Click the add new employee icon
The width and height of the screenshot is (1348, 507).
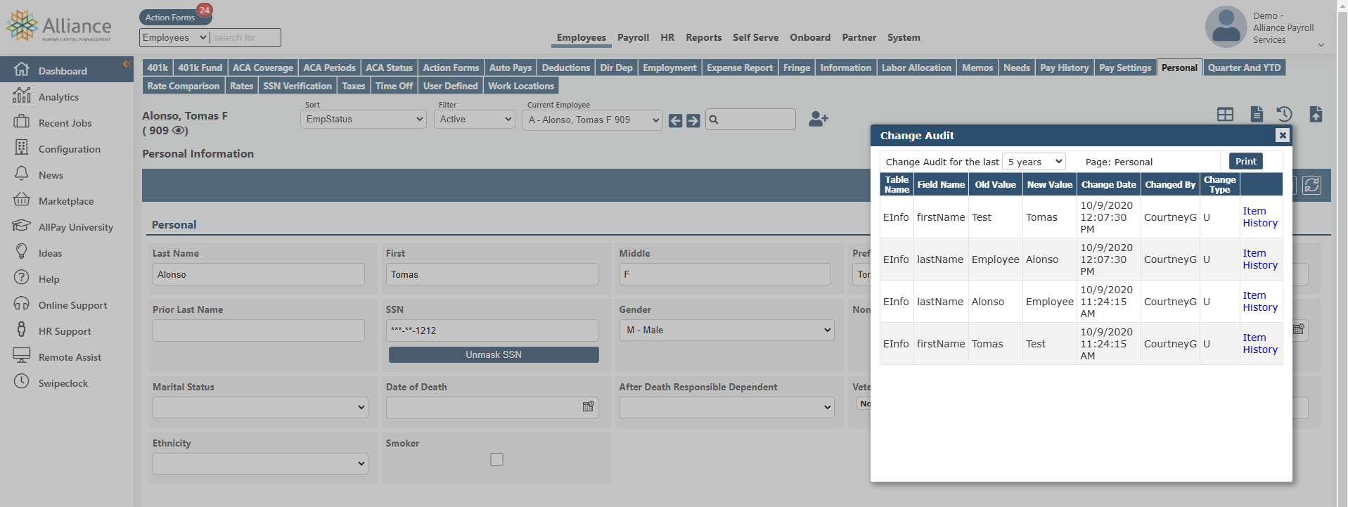click(818, 119)
